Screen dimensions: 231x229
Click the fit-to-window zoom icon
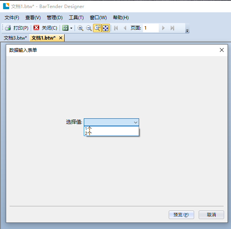pyautogui.click(x=105, y=28)
